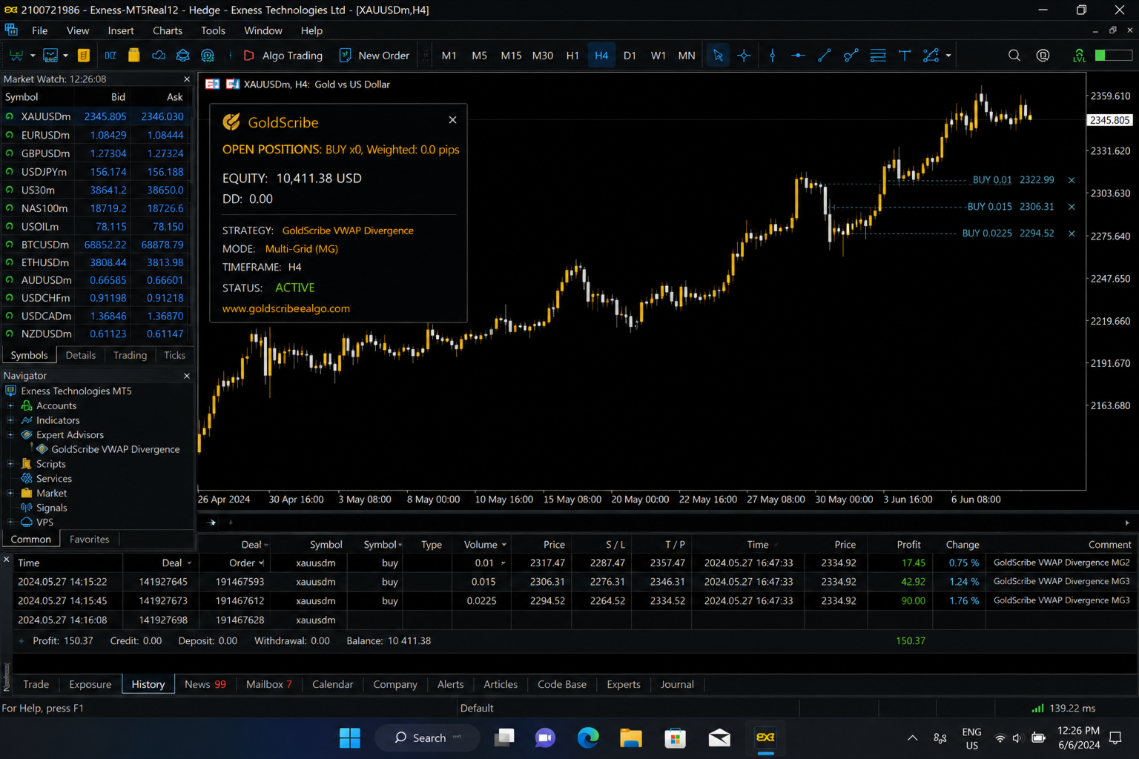Open the Volume column header dropdown
The height and width of the screenshot is (759, 1139).
pyautogui.click(x=504, y=545)
